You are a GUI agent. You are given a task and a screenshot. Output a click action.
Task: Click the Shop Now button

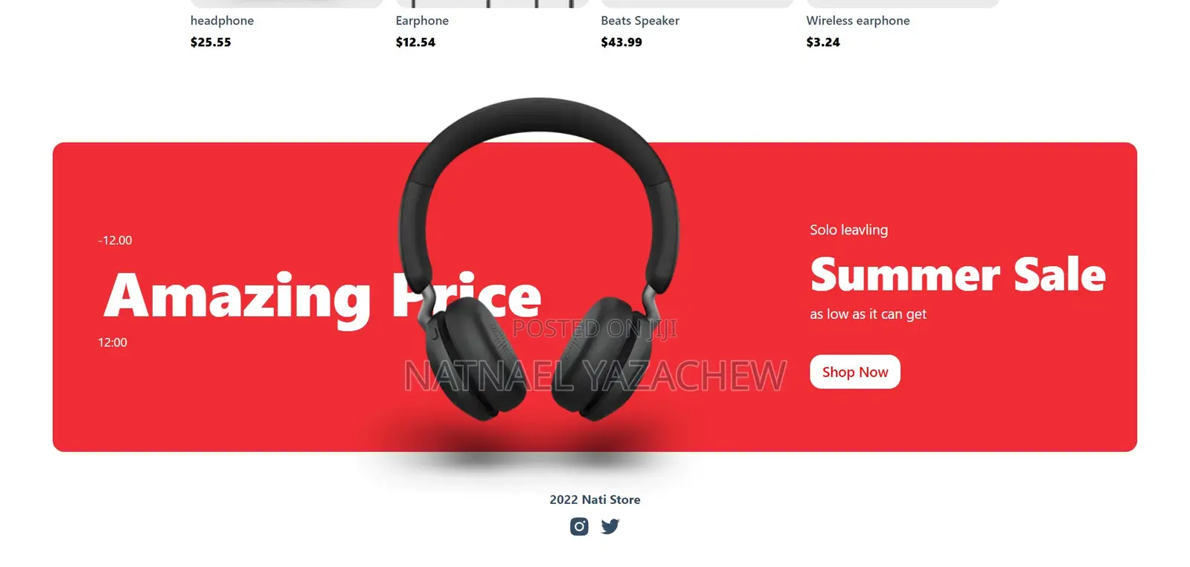pos(854,372)
